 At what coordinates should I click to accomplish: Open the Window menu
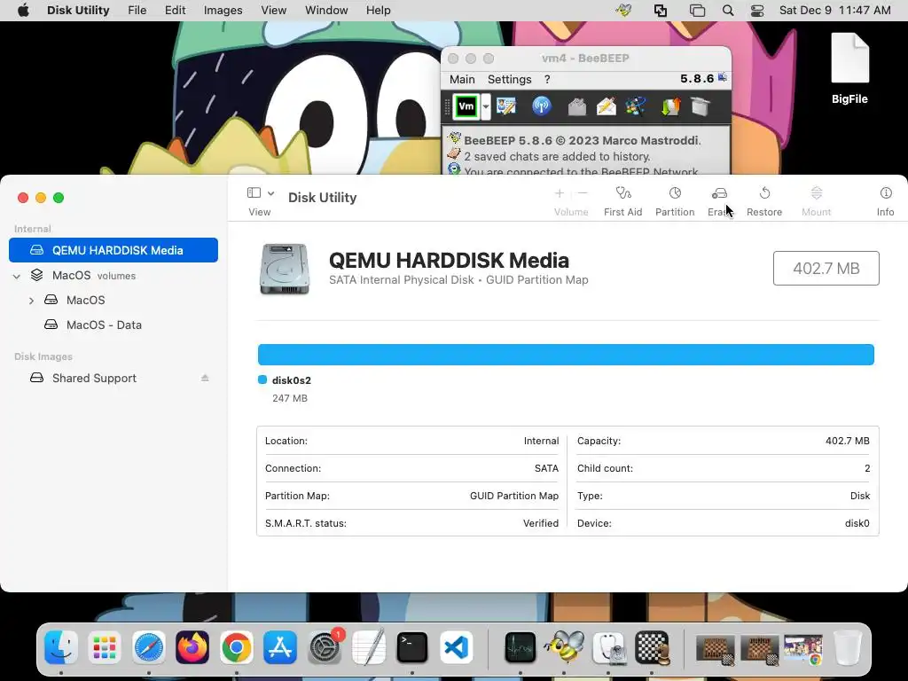(326, 11)
